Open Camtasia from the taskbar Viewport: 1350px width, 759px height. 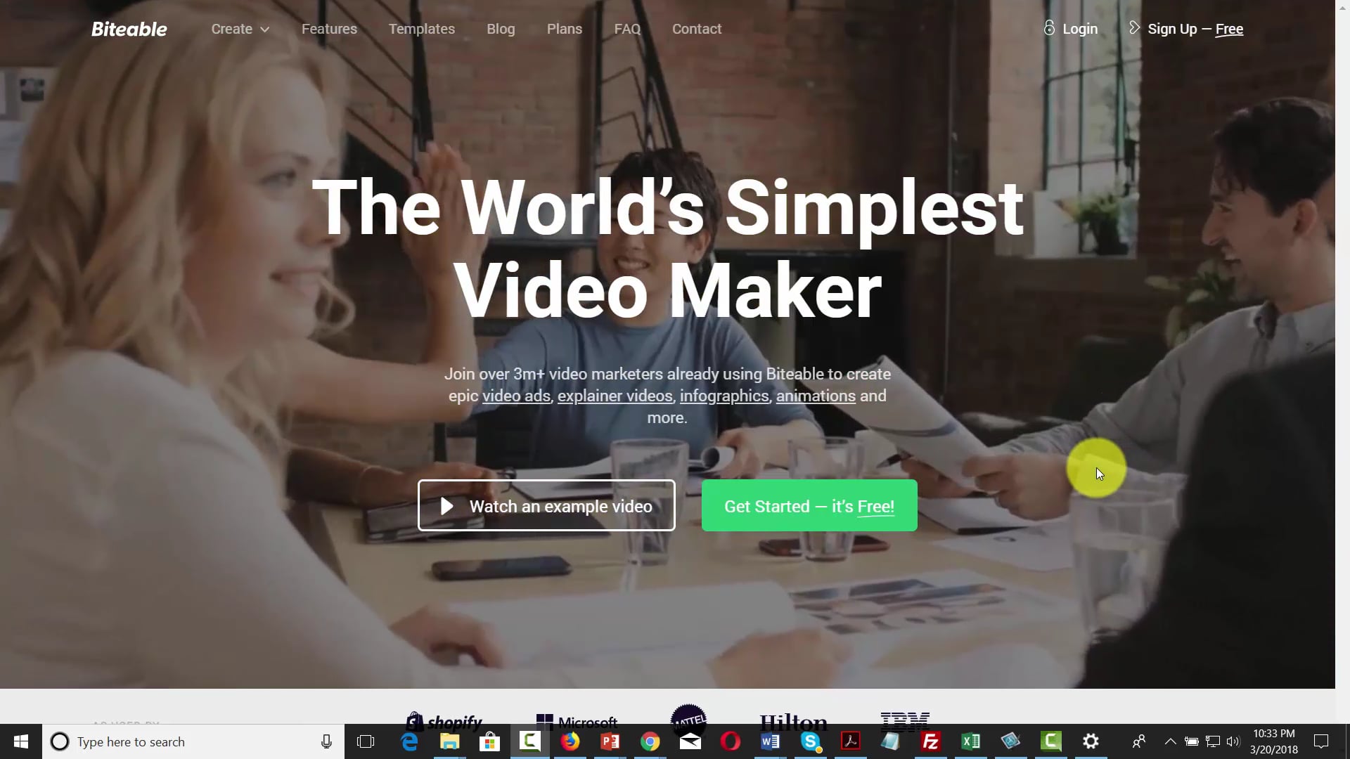tap(529, 741)
